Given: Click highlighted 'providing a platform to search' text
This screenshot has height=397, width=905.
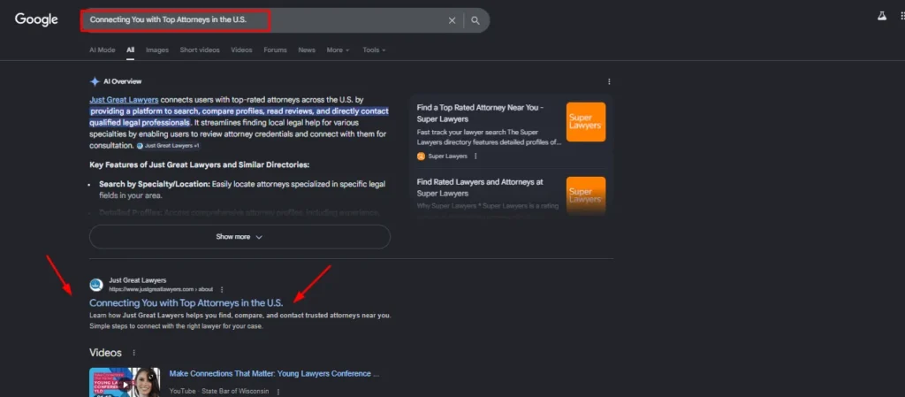Looking at the screenshot, I should click(x=239, y=117).
